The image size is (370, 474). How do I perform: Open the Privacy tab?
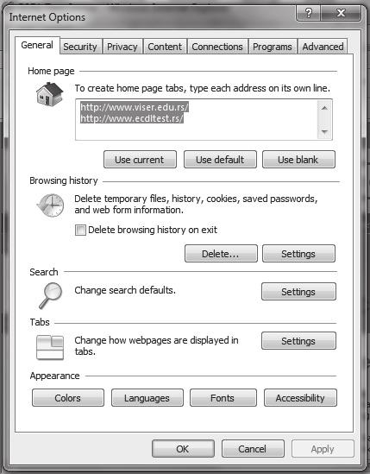pyautogui.click(x=122, y=47)
